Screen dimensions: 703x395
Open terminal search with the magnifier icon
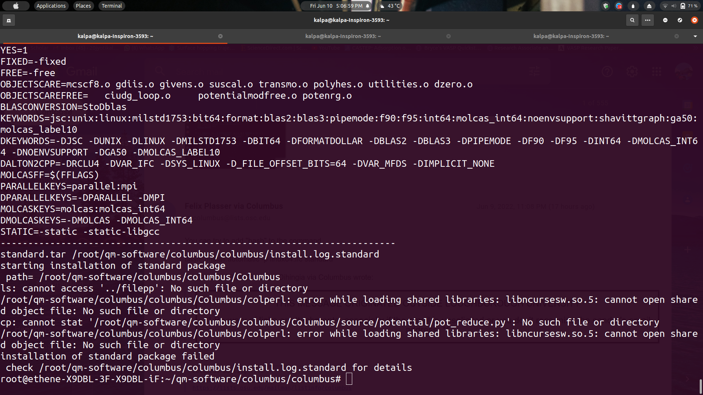pyautogui.click(x=632, y=20)
